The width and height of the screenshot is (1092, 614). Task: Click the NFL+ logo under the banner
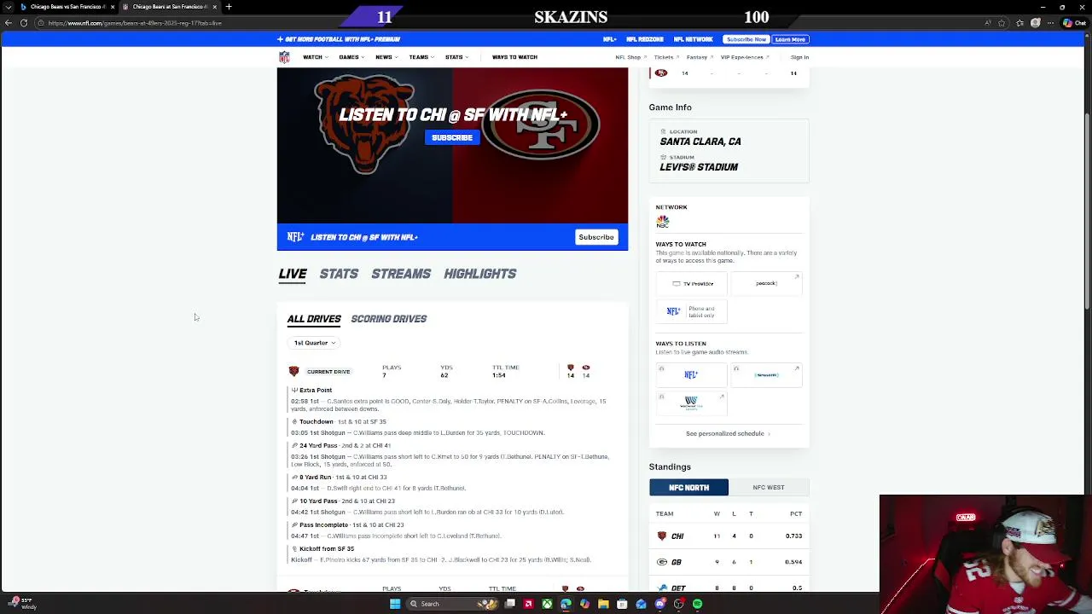tap(295, 237)
